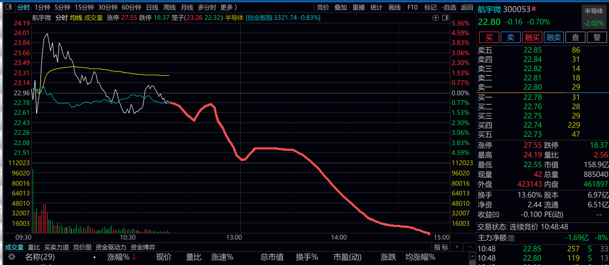Click the 均线 legend label
This screenshot has width=609, height=265.
click(x=76, y=17)
